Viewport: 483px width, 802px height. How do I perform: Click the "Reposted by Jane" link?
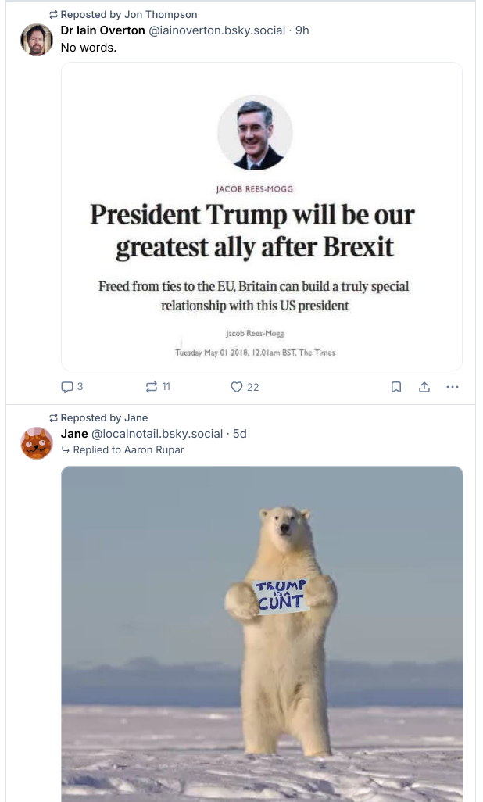104,417
